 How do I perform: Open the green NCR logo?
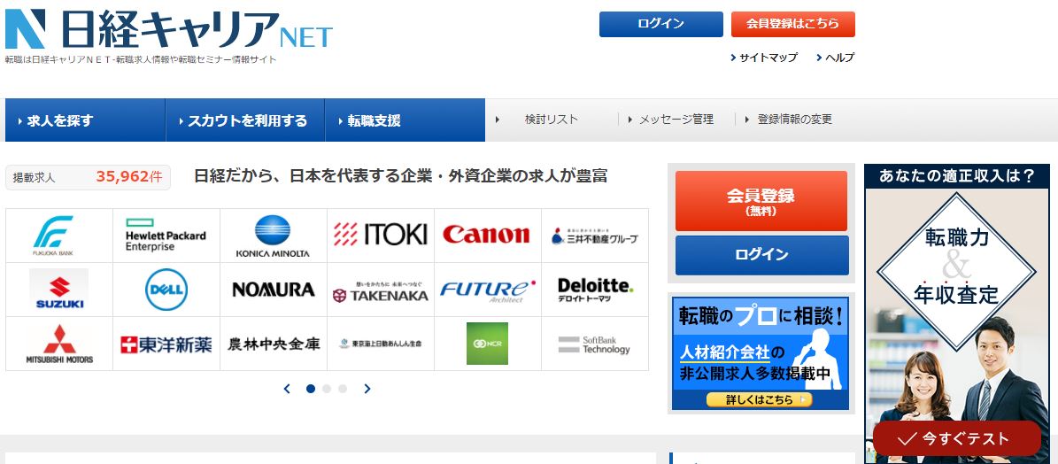(487, 344)
